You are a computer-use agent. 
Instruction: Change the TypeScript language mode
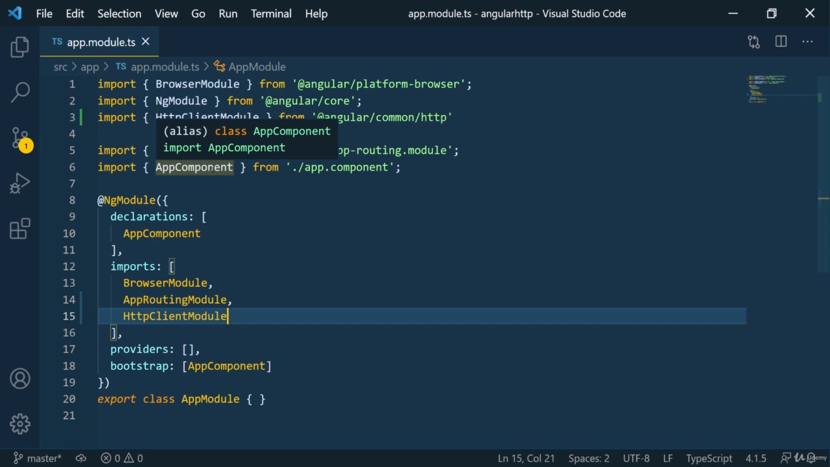709,458
